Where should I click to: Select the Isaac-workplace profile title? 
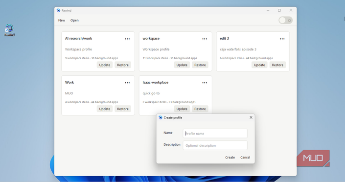pos(155,83)
